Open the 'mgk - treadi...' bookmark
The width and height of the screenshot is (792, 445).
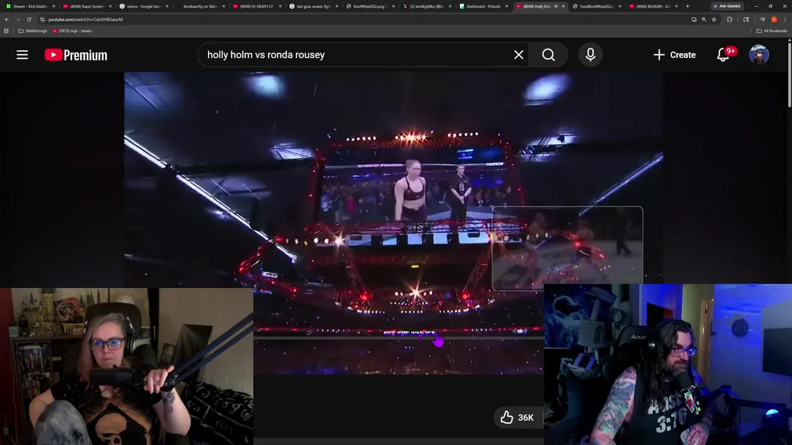coord(73,31)
